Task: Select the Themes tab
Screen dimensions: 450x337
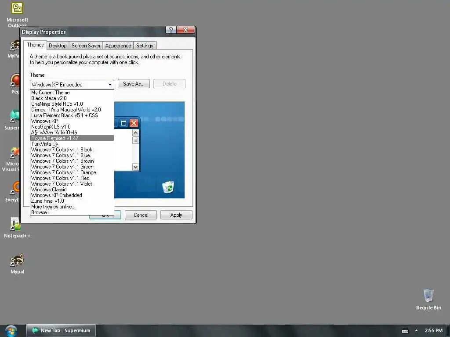Action: point(35,45)
